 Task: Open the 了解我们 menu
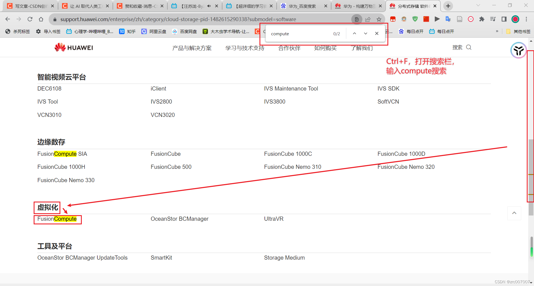click(362, 48)
